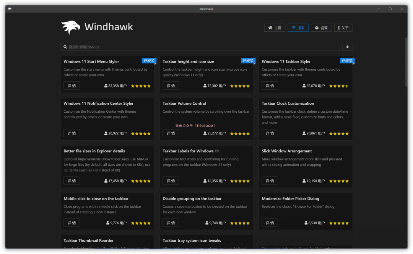Click the star rating of Middle click to close
This screenshot has width=413, height=254.
141,223
